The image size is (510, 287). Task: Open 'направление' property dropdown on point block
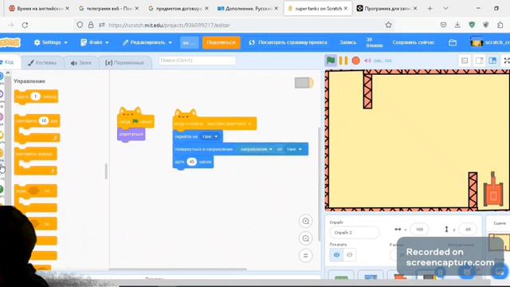tap(256, 149)
